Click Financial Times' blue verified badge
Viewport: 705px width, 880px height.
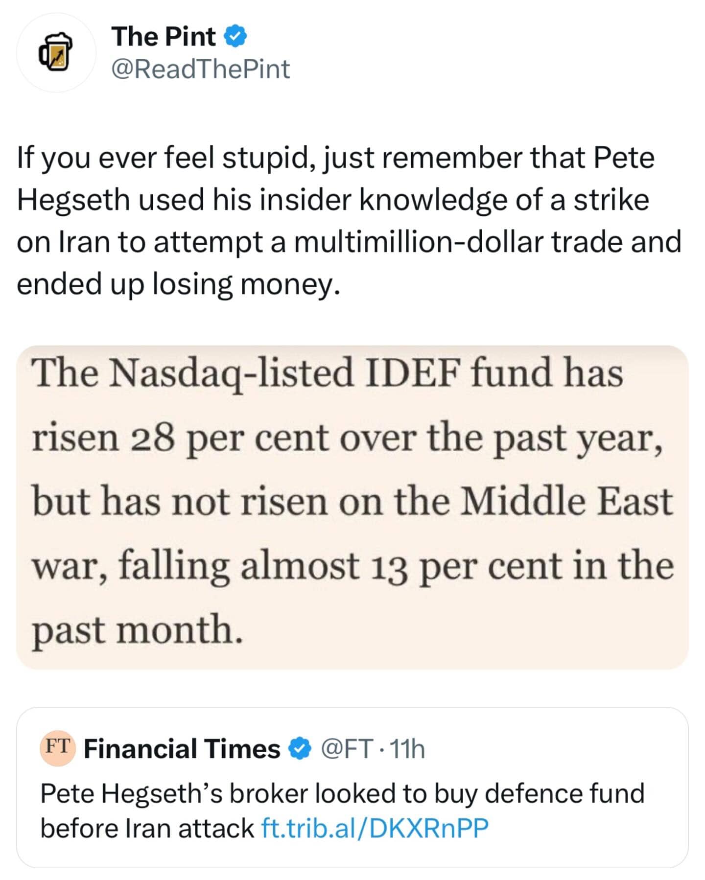pyautogui.click(x=300, y=749)
